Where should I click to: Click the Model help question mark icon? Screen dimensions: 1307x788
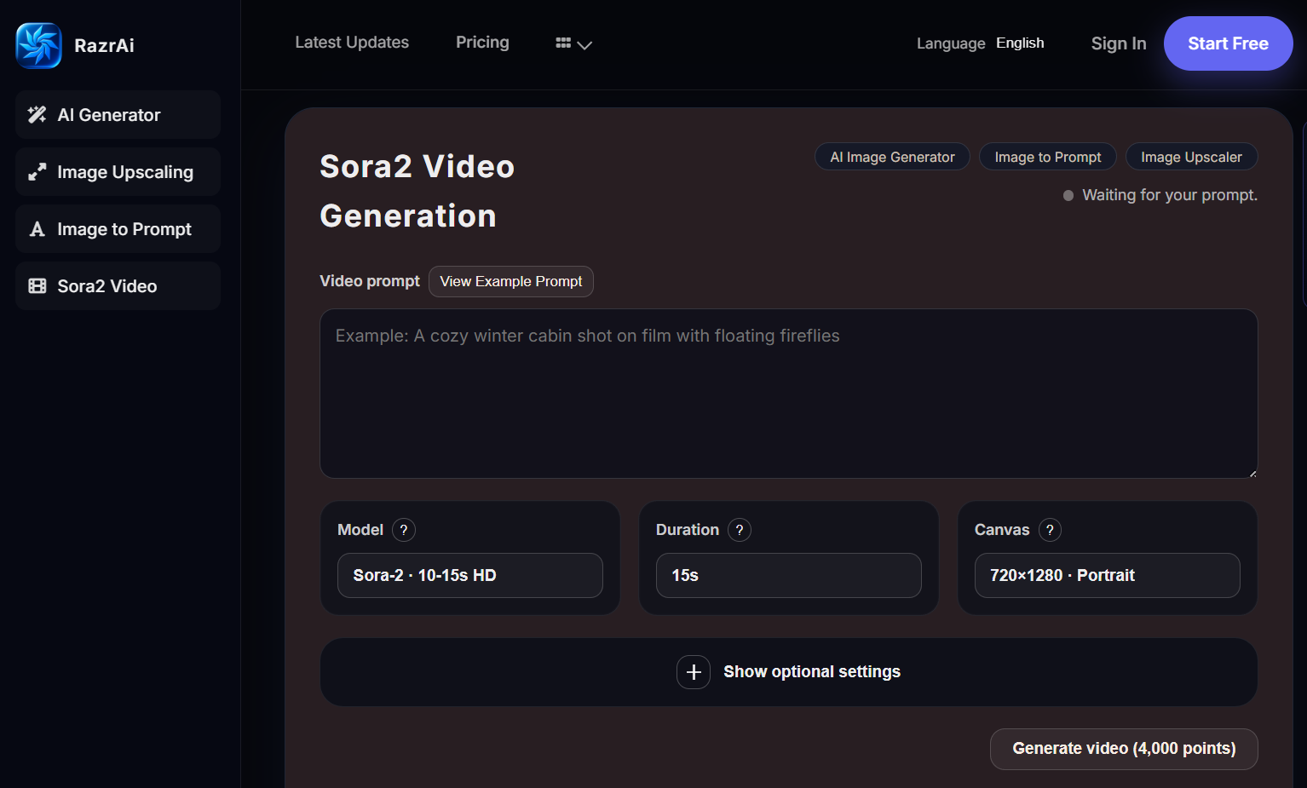pyautogui.click(x=404, y=530)
